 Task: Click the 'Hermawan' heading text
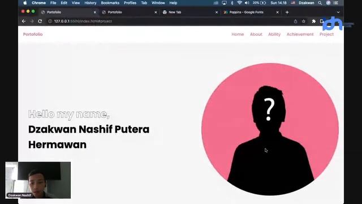pyautogui.click(x=57, y=145)
